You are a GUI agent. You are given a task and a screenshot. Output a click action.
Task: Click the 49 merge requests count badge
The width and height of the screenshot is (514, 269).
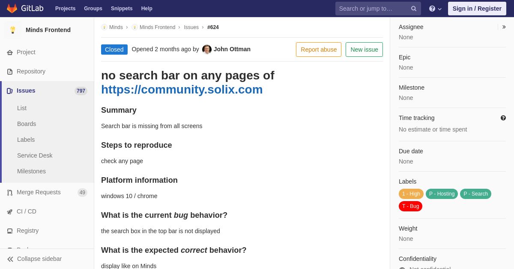82,193
